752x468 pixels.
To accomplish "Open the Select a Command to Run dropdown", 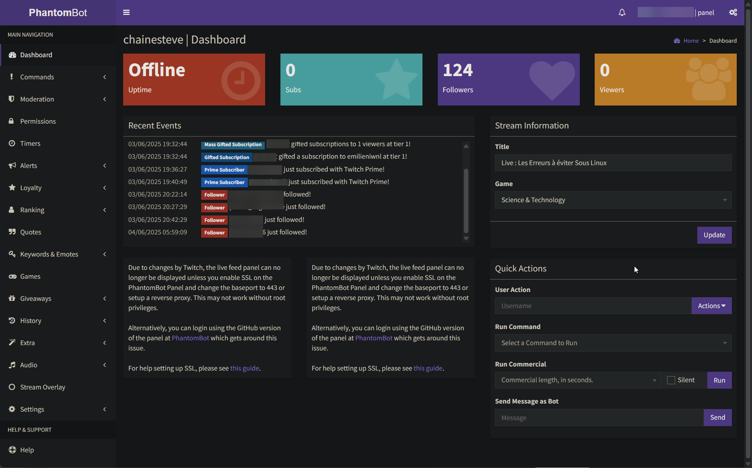I will tap(613, 343).
